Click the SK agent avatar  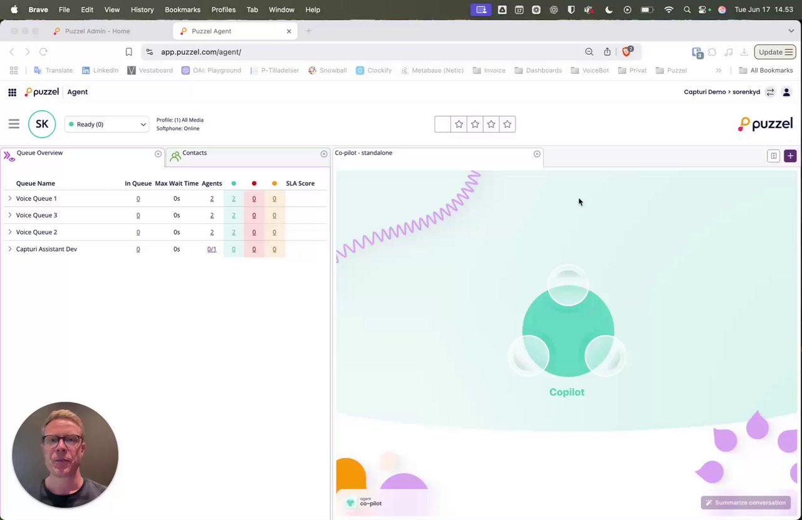(42, 124)
